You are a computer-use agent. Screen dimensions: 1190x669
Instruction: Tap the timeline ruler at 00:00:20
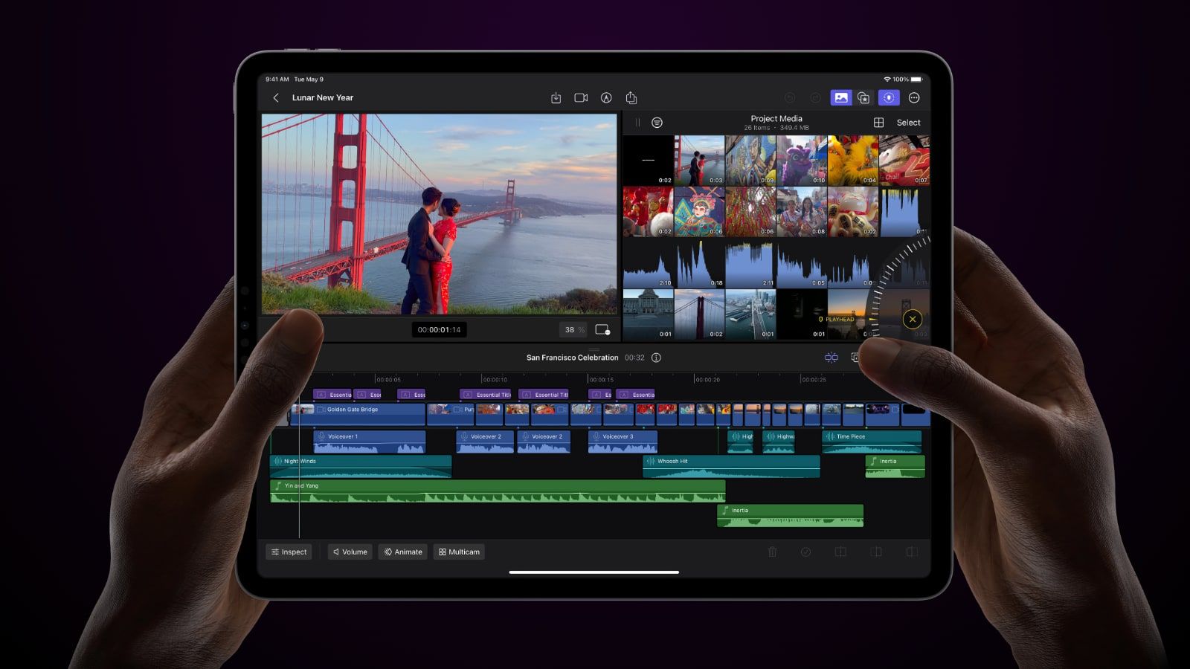coord(707,379)
